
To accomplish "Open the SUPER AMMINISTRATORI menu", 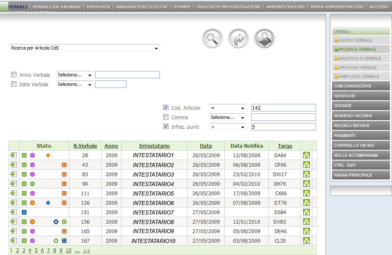I will (337, 7).
